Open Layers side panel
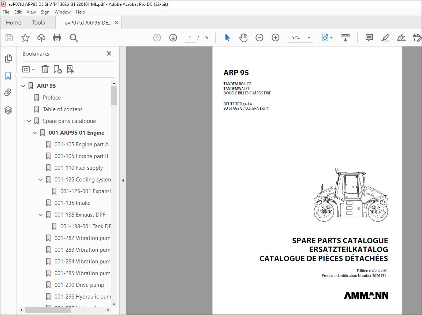 (8, 110)
